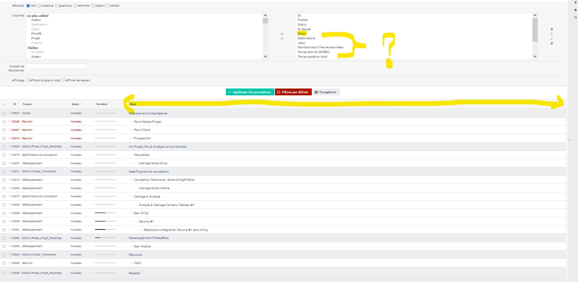Screen dimensions: 578x282
Task: Click the available columns list scrollbar thumb
Action: point(265,21)
